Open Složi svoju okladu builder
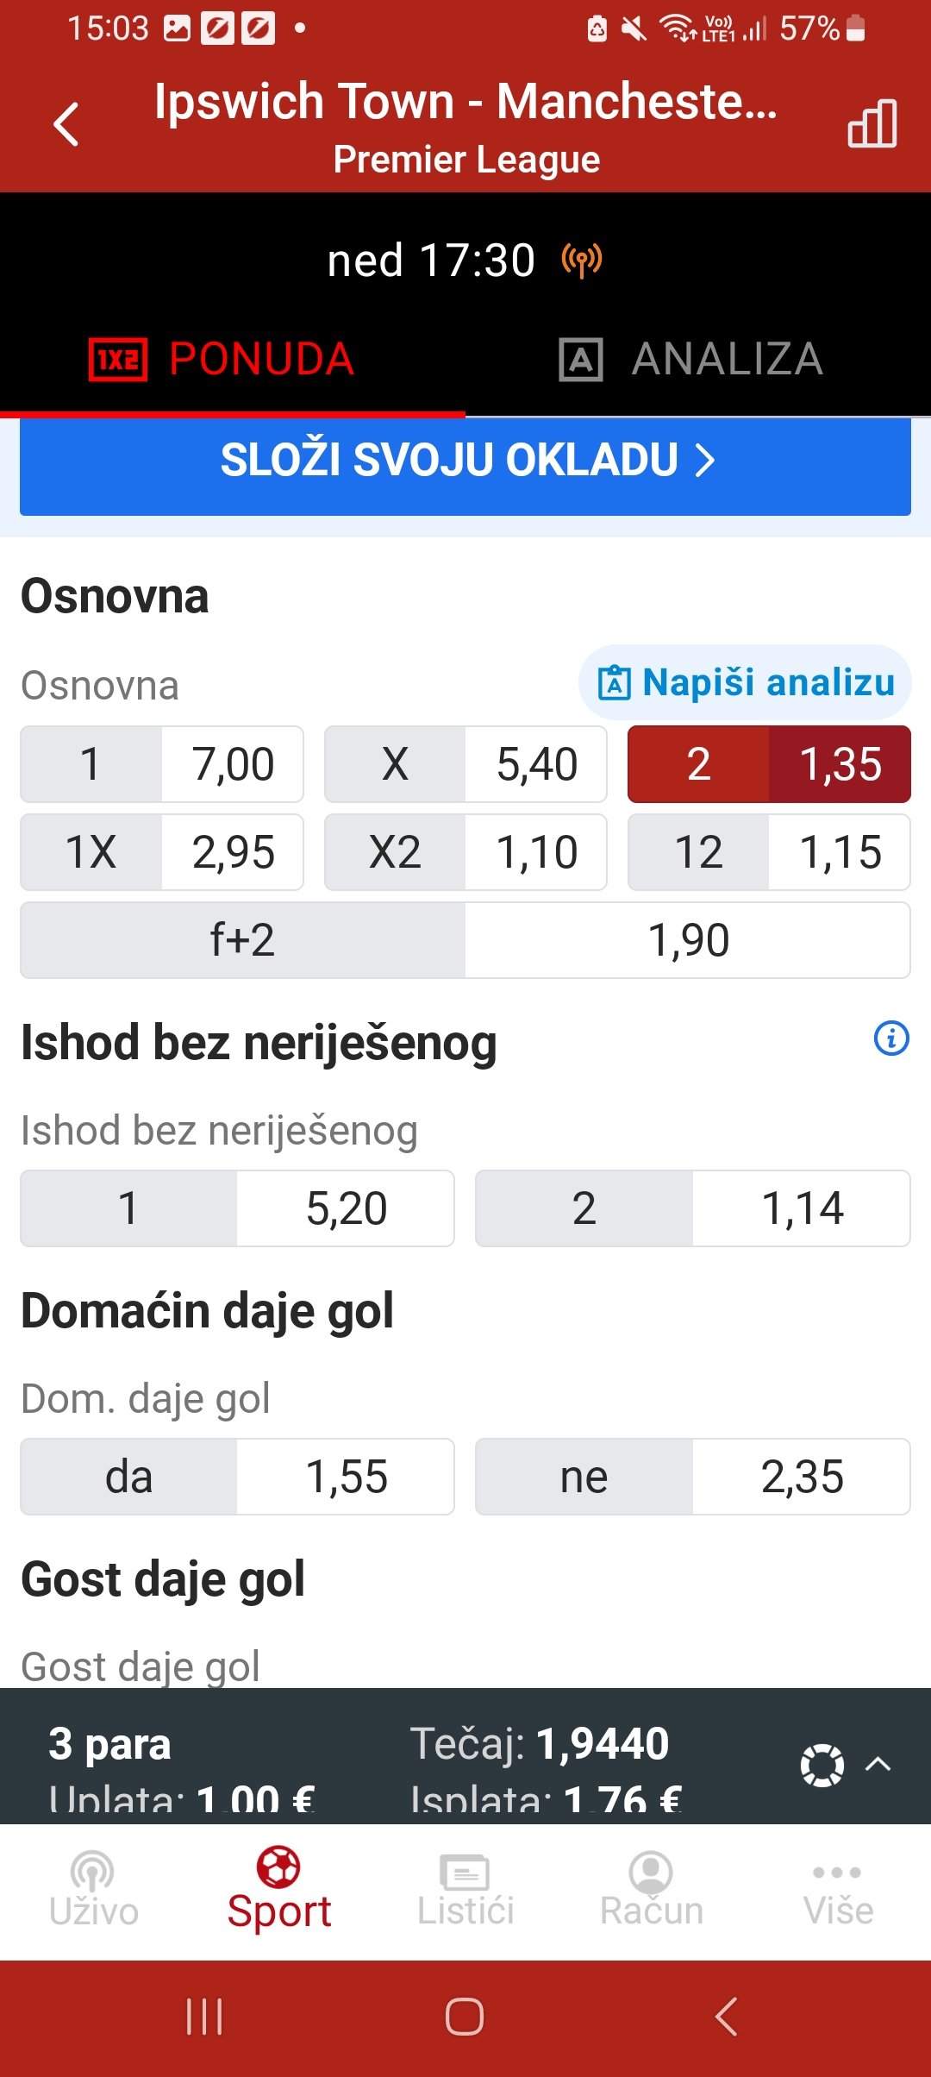 tap(465, 461)
